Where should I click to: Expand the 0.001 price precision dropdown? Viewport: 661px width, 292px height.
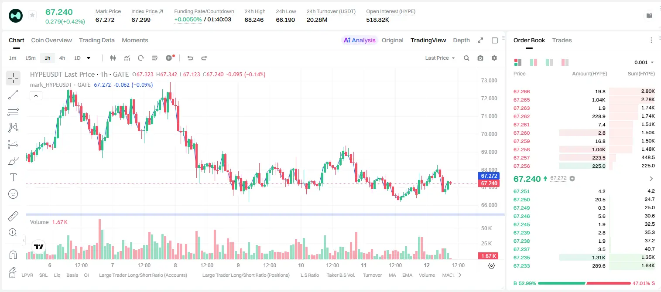[644, 62]
